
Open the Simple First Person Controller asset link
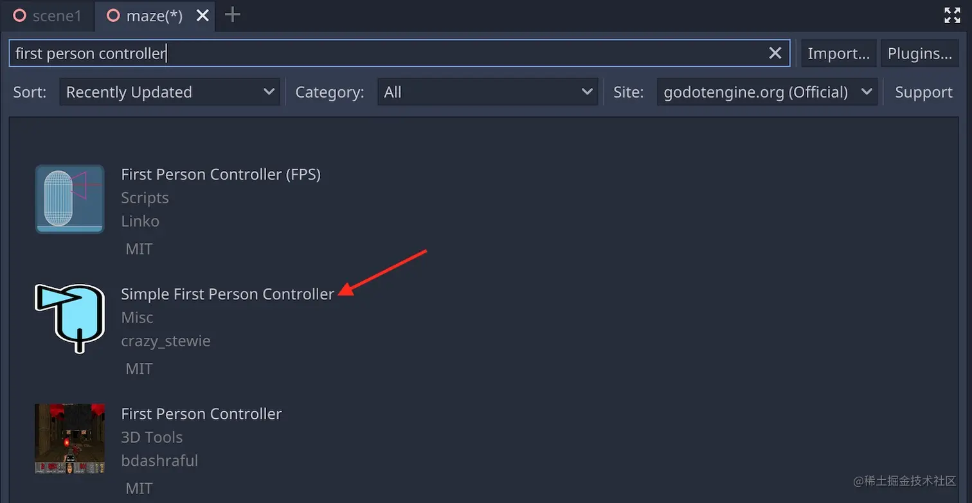click(x=227, y=294)
